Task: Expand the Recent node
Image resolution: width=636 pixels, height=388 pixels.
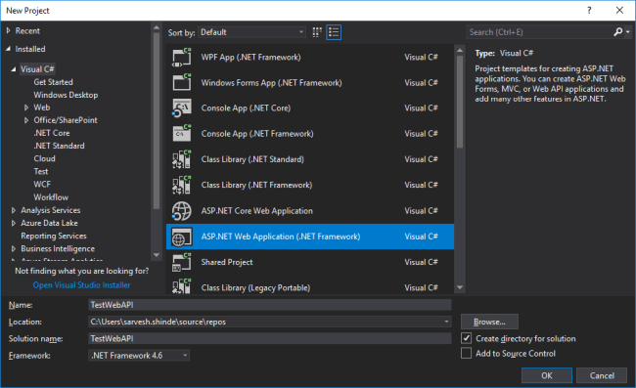Action: click(9, 30)
